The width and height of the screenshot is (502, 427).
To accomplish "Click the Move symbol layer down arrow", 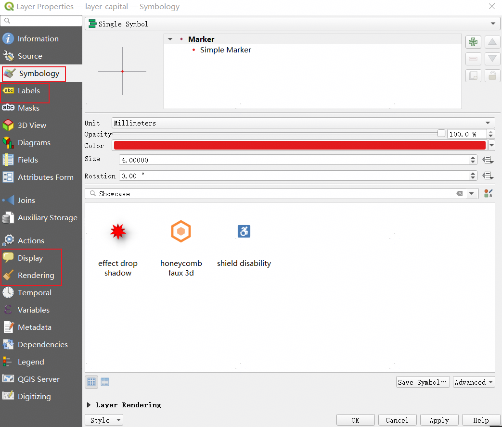I will pos(492,59).
